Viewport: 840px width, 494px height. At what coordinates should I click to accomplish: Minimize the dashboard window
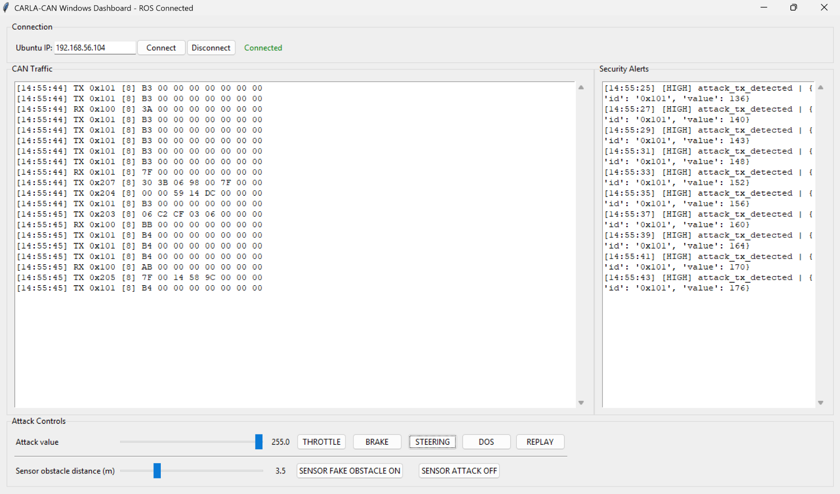(x=763, y=8)
